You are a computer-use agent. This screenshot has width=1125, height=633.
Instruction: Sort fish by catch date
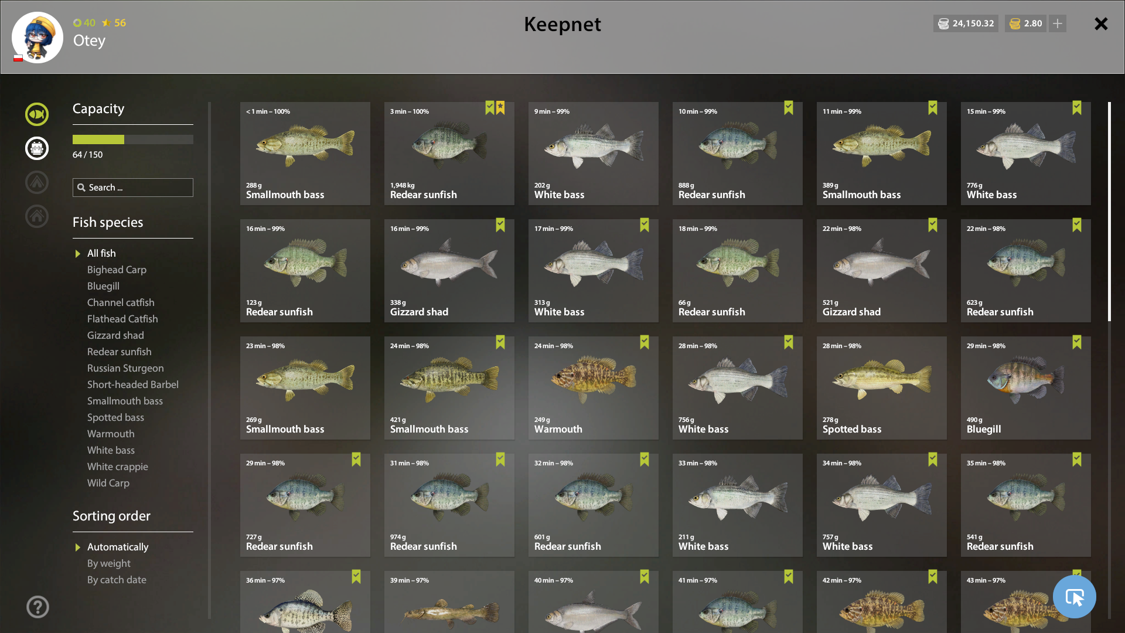coord(117,580)
